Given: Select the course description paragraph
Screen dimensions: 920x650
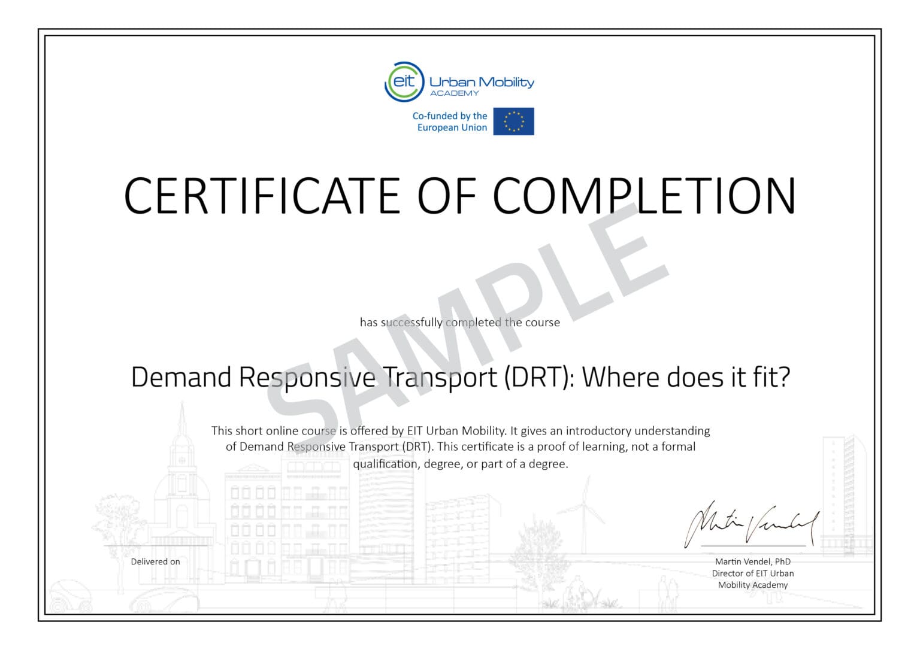Looking at the screenshot, I should (461, 447).
